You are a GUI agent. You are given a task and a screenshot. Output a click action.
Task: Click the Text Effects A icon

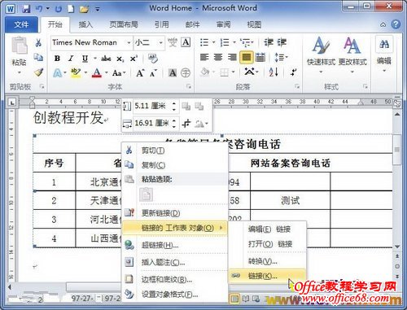tap(58, 73)
